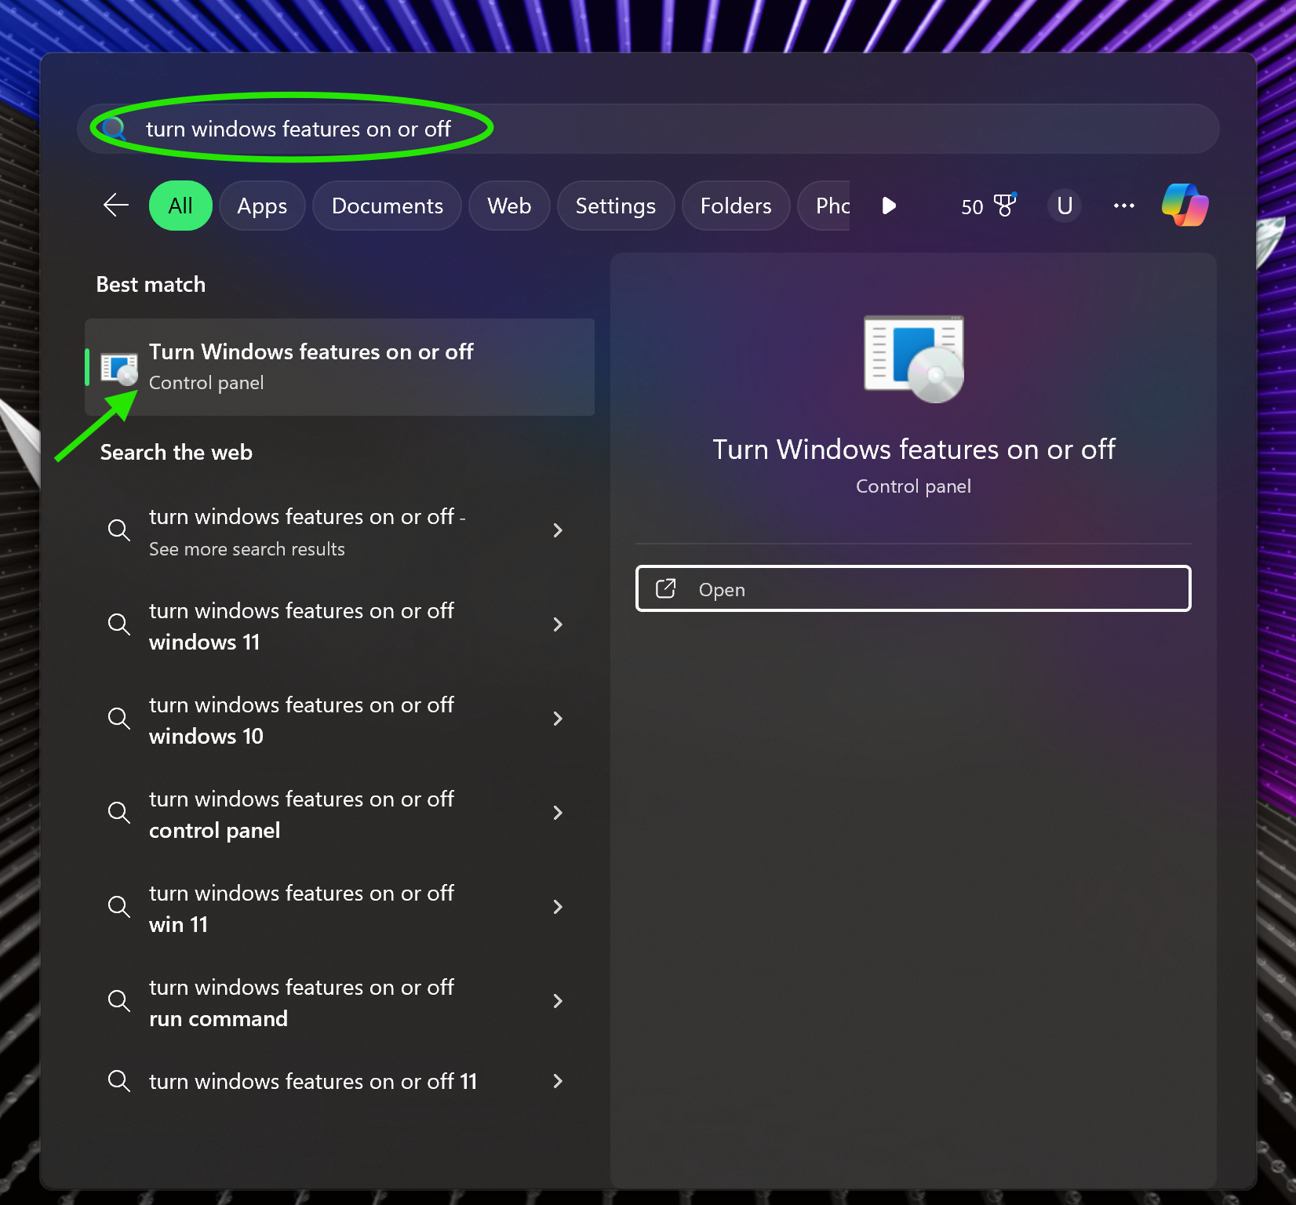Switch to the partially visible Photos tab
This screenshot has height=1205, width=1296.
[825, 206]
